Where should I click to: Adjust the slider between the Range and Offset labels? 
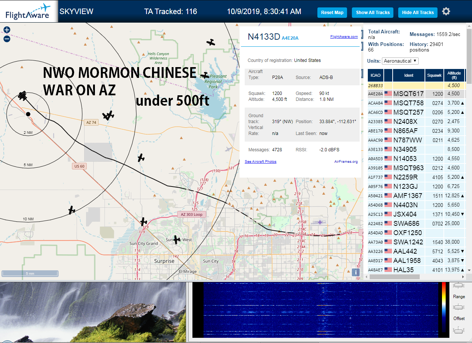(459, 307)
